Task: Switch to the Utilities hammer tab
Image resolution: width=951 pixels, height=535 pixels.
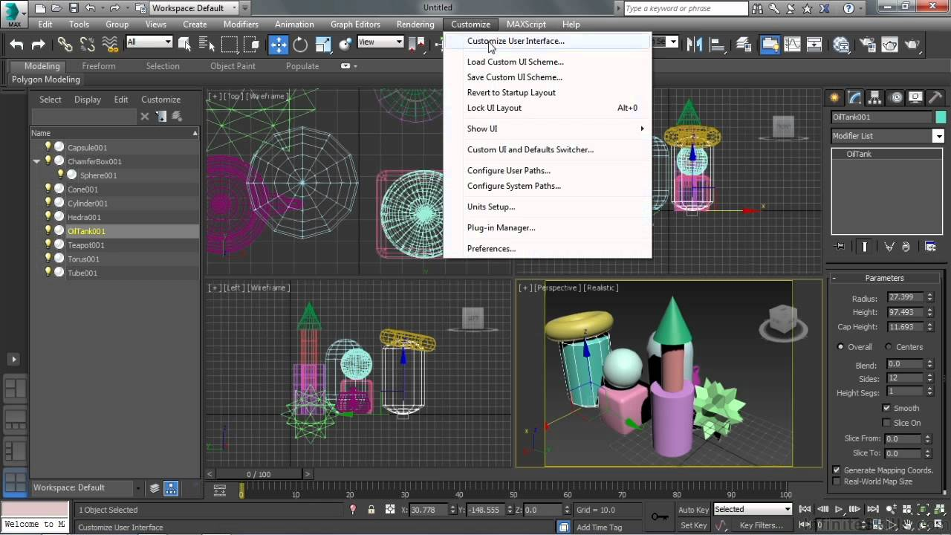Action: (x=935, y=98)
